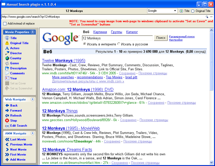Collapse the Web Navigate panel

(x=33, y=99)
